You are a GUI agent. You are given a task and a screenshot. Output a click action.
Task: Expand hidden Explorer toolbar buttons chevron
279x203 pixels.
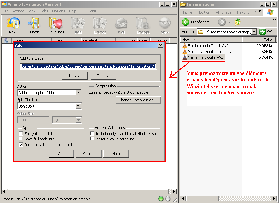274,20
